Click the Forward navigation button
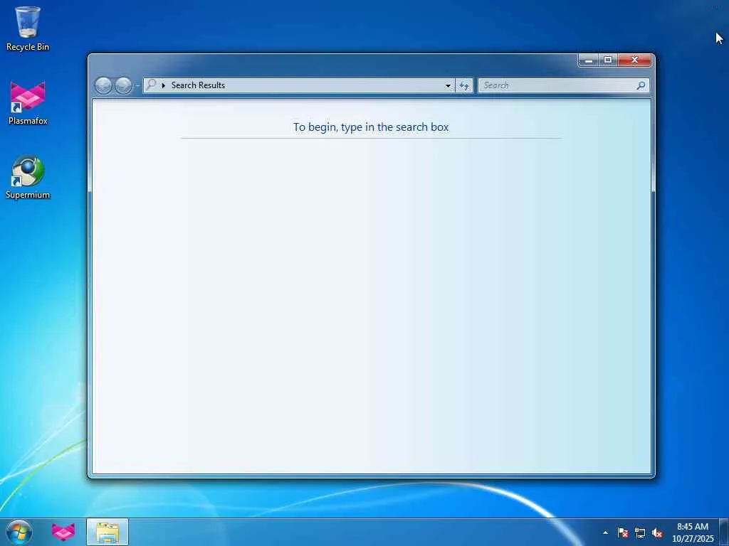Image resolution: width=729 pixels, height=546 pixels. 123,85
